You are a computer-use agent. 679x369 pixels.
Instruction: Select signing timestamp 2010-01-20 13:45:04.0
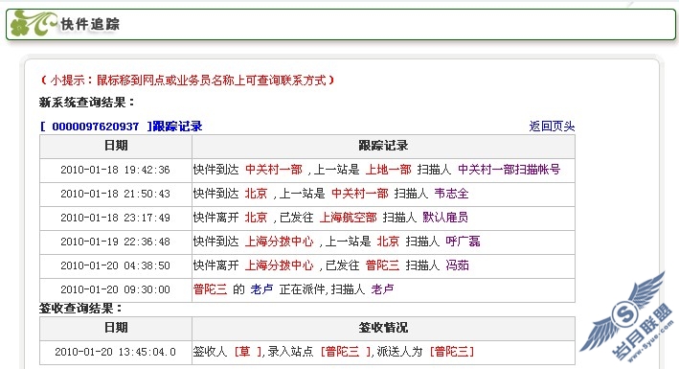115,351
